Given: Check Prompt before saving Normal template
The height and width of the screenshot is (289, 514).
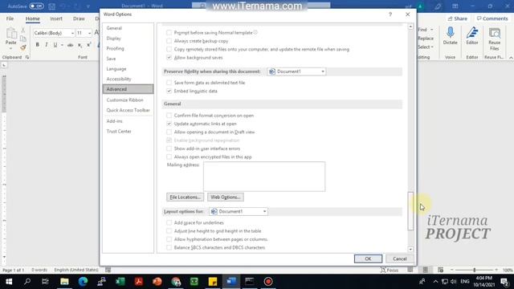Looking at the screenshot, I should pos(169,32).
